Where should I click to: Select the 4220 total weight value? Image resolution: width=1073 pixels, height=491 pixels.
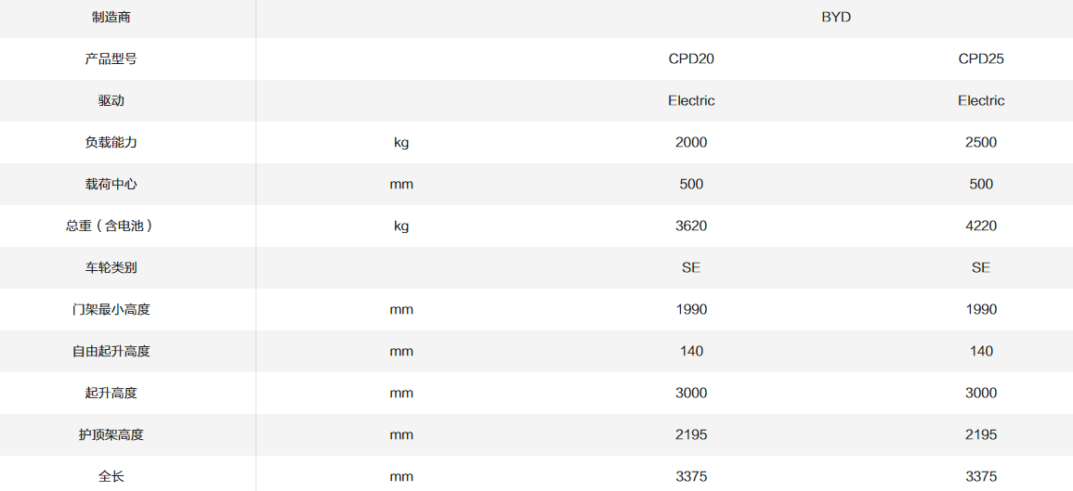point(981,226)
